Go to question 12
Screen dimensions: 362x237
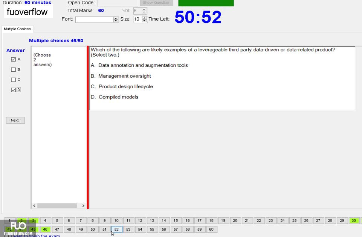tap(140, 220)
